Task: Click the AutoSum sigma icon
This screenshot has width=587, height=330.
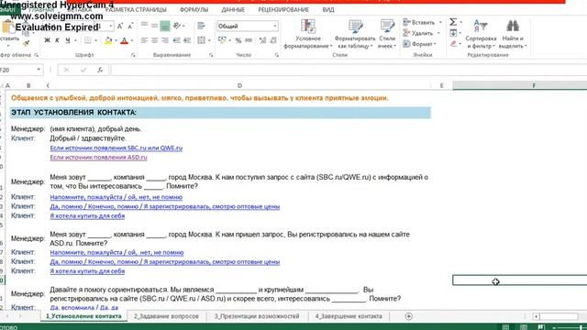Action: coord(453,22)
